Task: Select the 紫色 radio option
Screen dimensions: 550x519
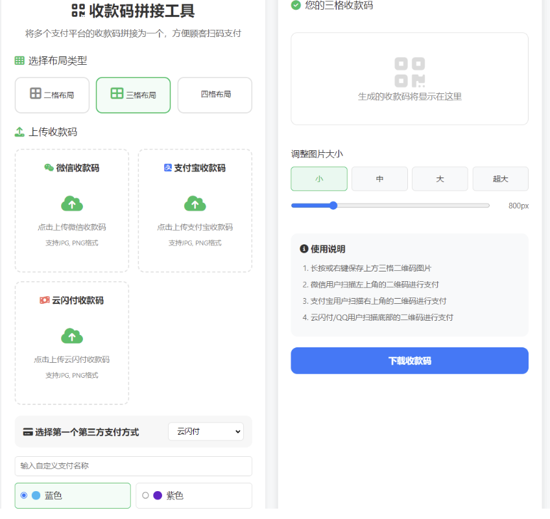Action: click(x=145, y=496)
